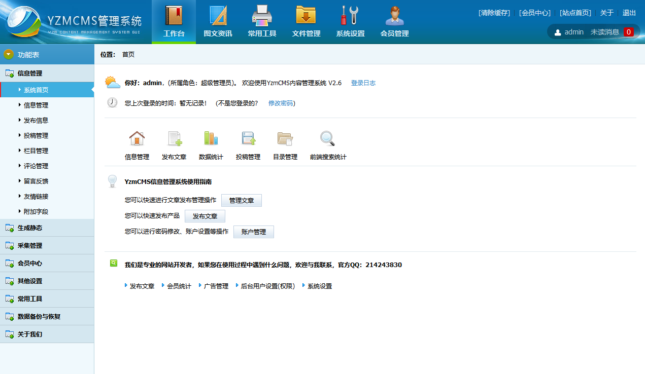Image resolution: width=645 pixels, height=374 pixels.
Task: Click the unread messages count badge
Action: click(628, 32)
